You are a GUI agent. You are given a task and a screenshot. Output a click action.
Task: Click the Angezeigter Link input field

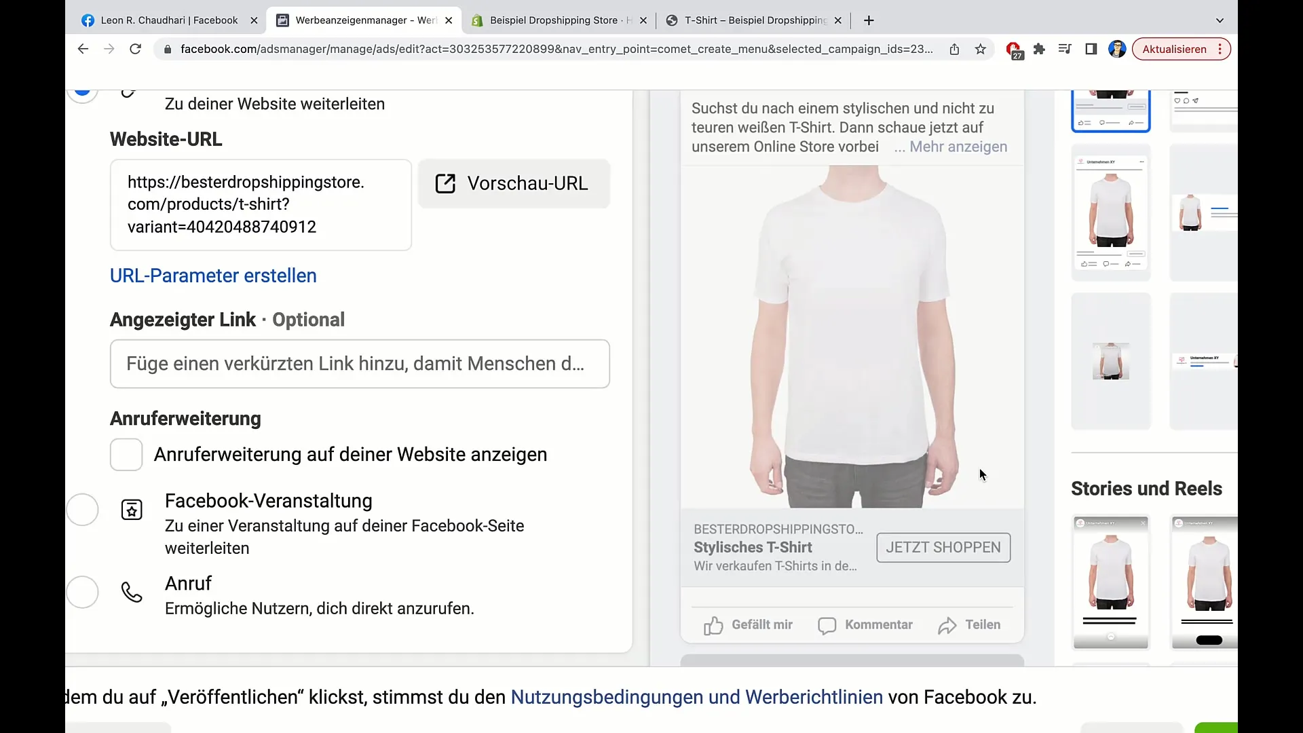tap(360, 364)
